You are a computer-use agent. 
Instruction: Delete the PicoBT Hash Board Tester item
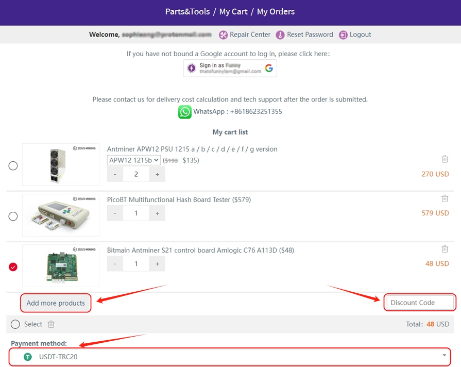point(445,198)
